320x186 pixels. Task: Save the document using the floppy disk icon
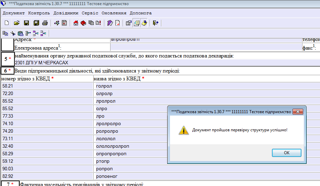tap(26, 23)
